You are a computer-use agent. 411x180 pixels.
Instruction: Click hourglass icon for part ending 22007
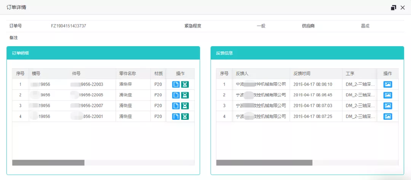[185, 106]
